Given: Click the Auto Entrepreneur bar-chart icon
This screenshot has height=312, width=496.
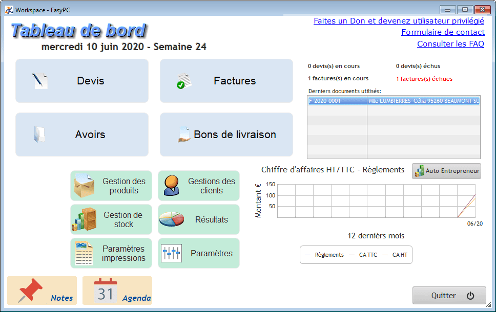Looking at the screenshot, I should pyautogui.click(x=420, y=171).
